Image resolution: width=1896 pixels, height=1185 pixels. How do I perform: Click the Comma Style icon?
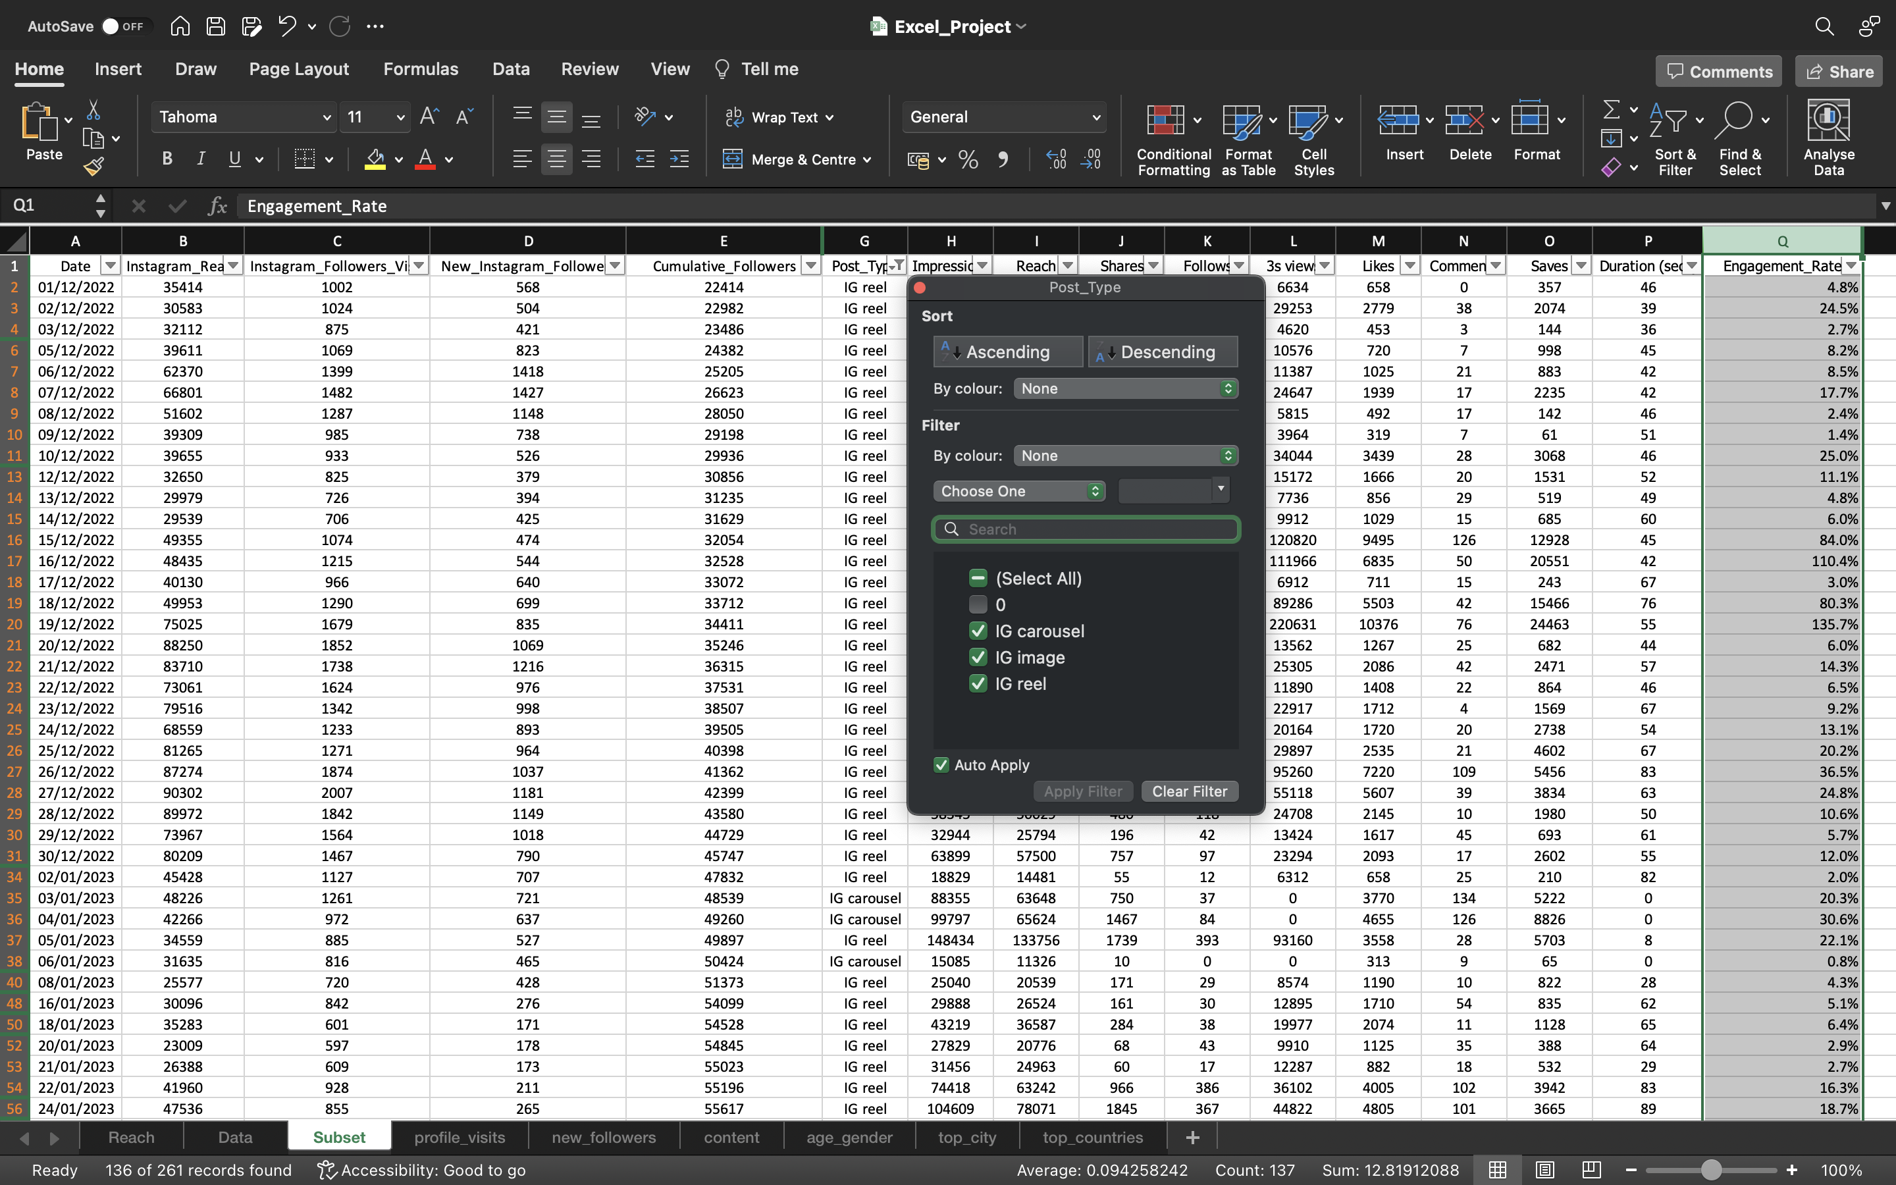(x=1003, y=160)
